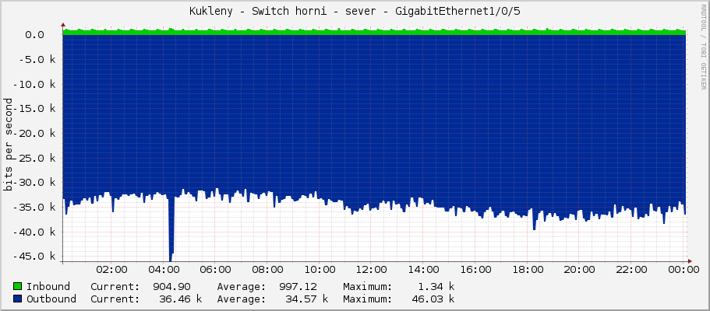The height and width of the screenshot is (311, 710).
Task: Click the -25.0 k y-axis label
Action: point(34,158)
